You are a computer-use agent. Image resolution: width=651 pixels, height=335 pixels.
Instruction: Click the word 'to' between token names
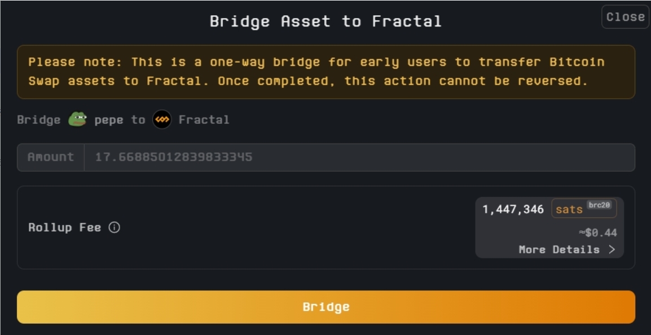tap(138, 119)
